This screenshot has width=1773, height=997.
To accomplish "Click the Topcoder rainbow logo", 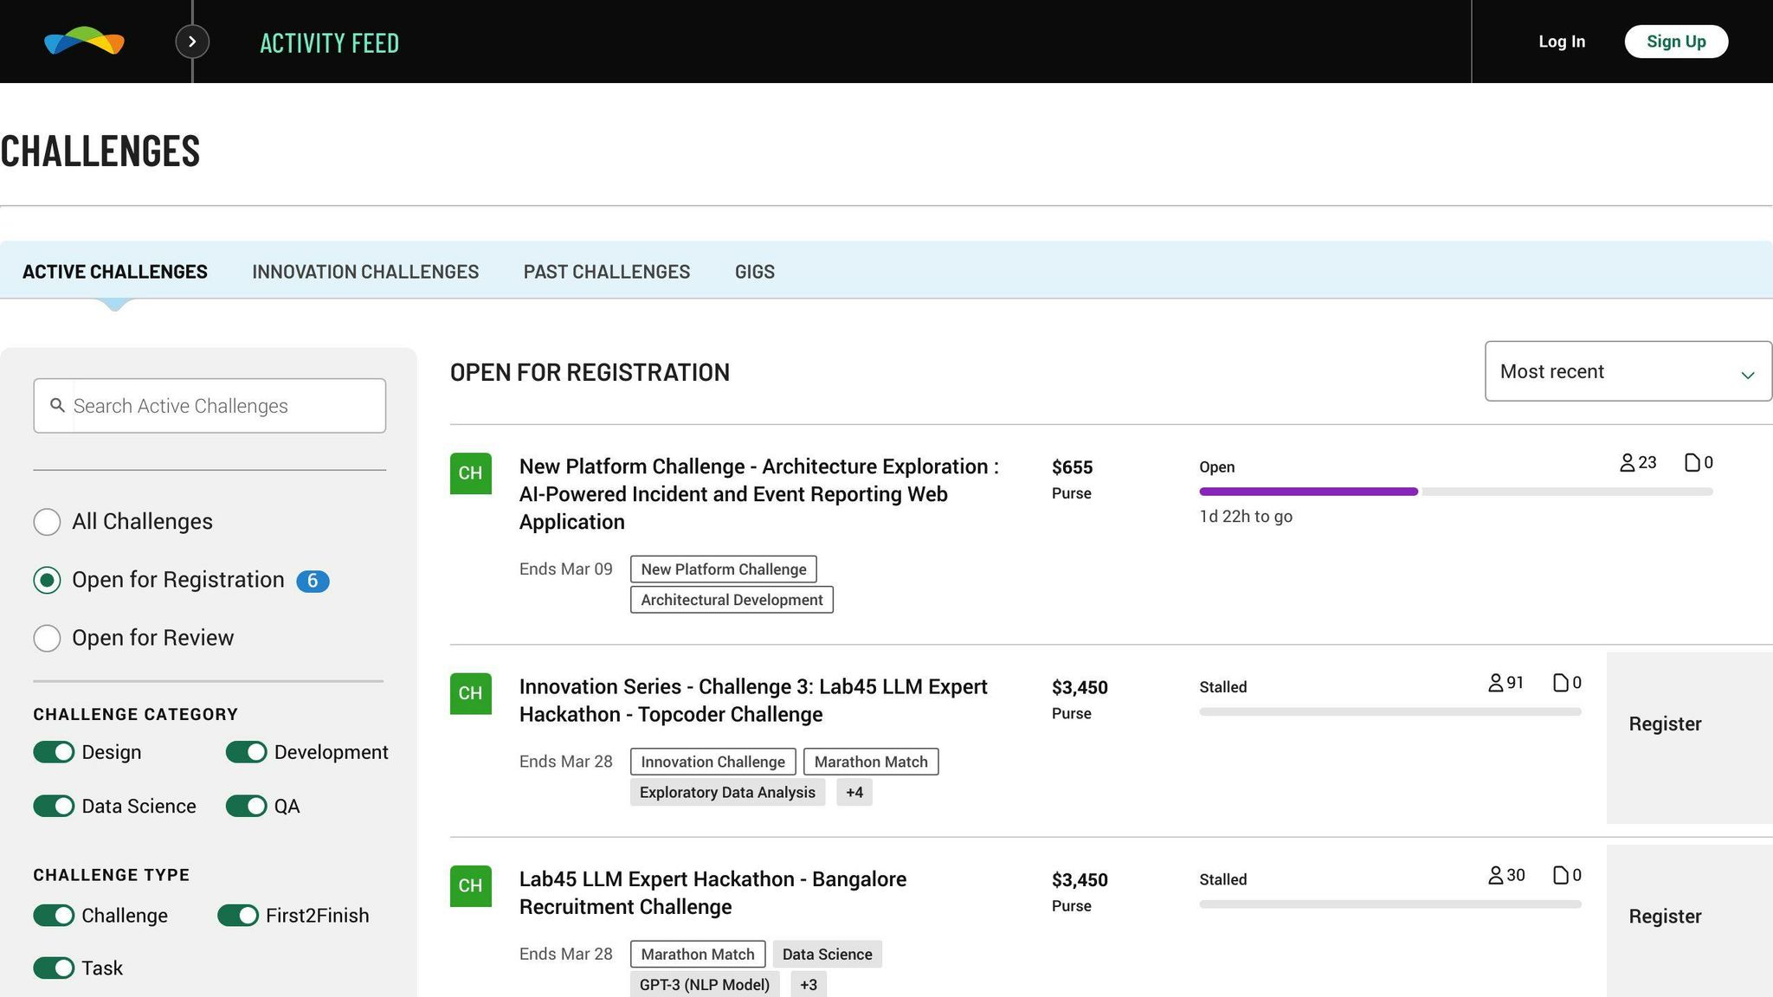I will 84,41.
